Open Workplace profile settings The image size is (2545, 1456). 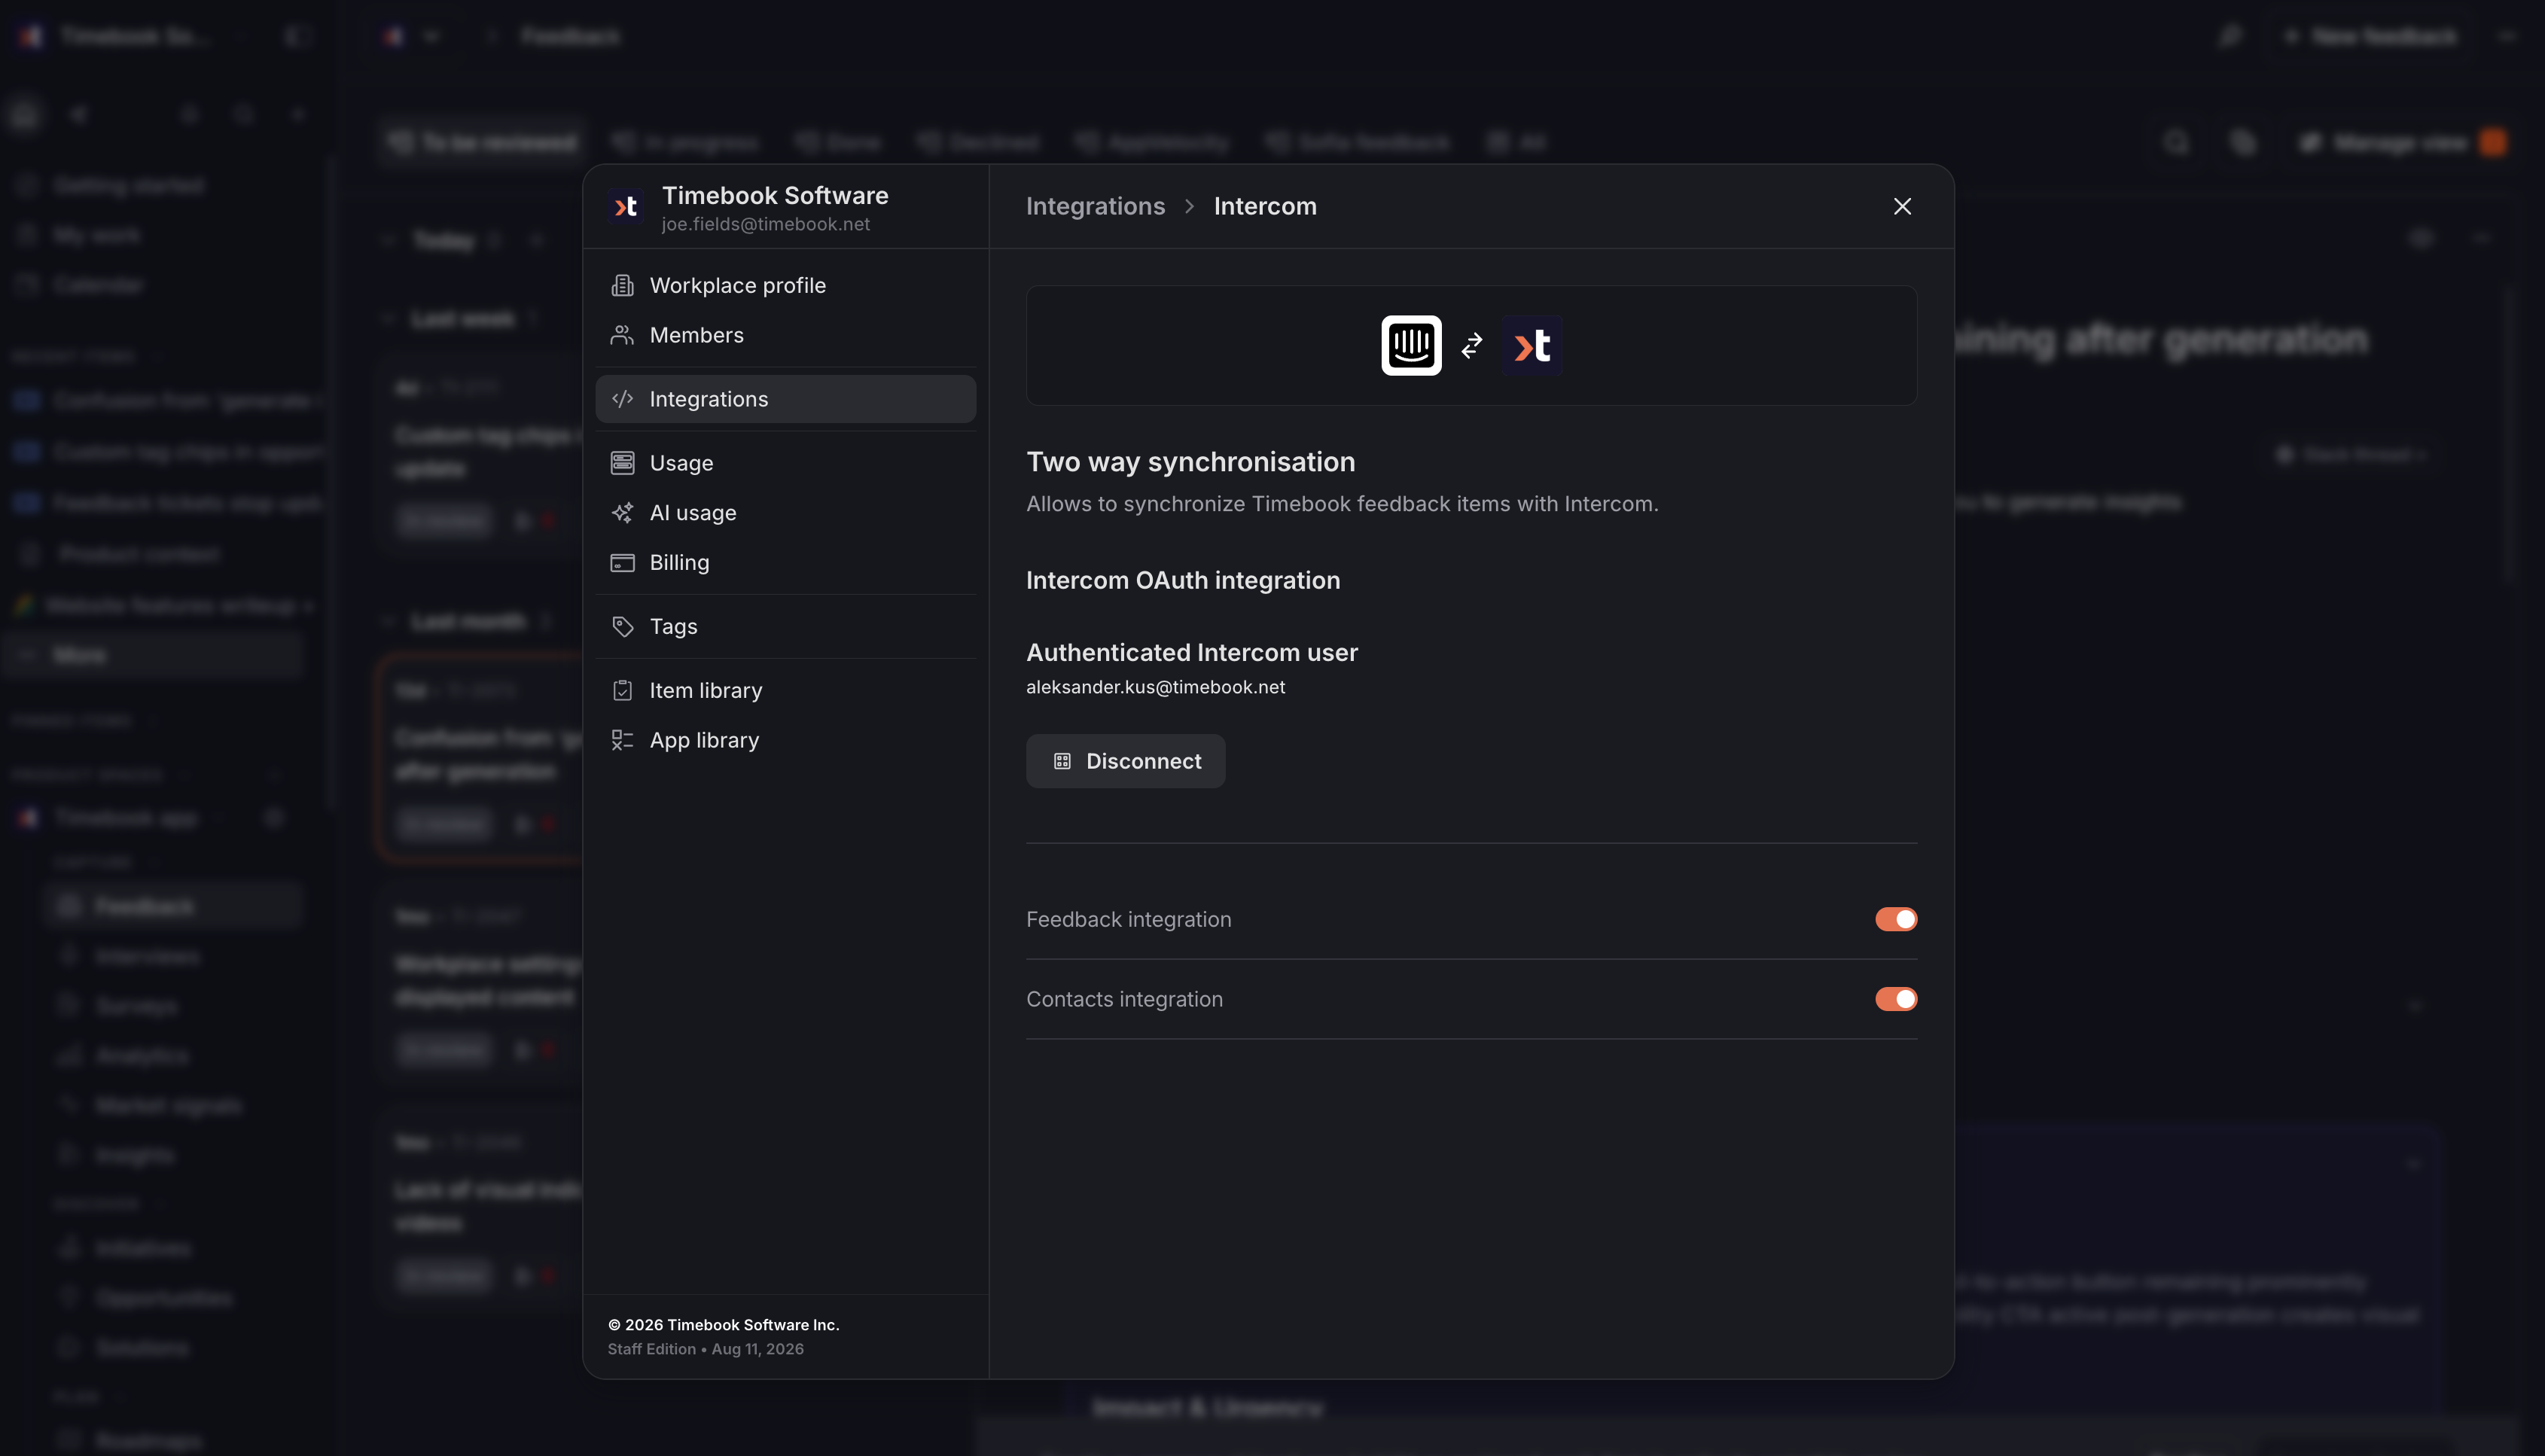(x=785, y=285)
